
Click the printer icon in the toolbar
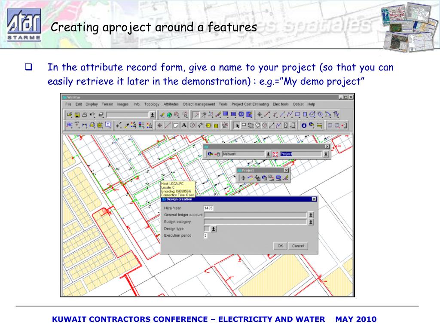point(85,114)
